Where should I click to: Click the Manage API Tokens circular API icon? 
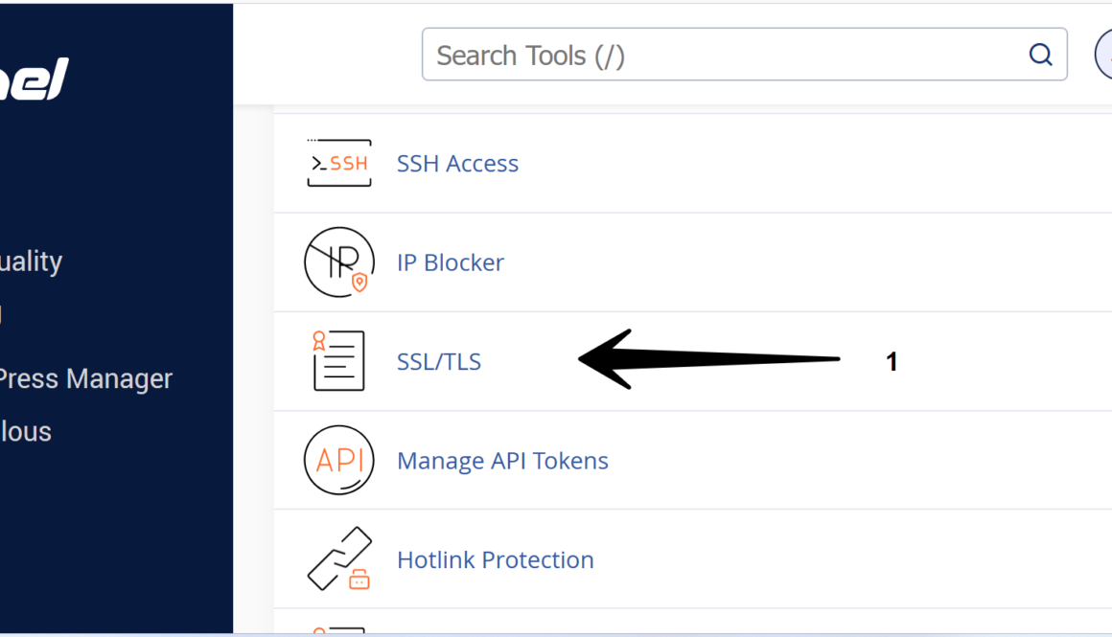tap(338, 460)
